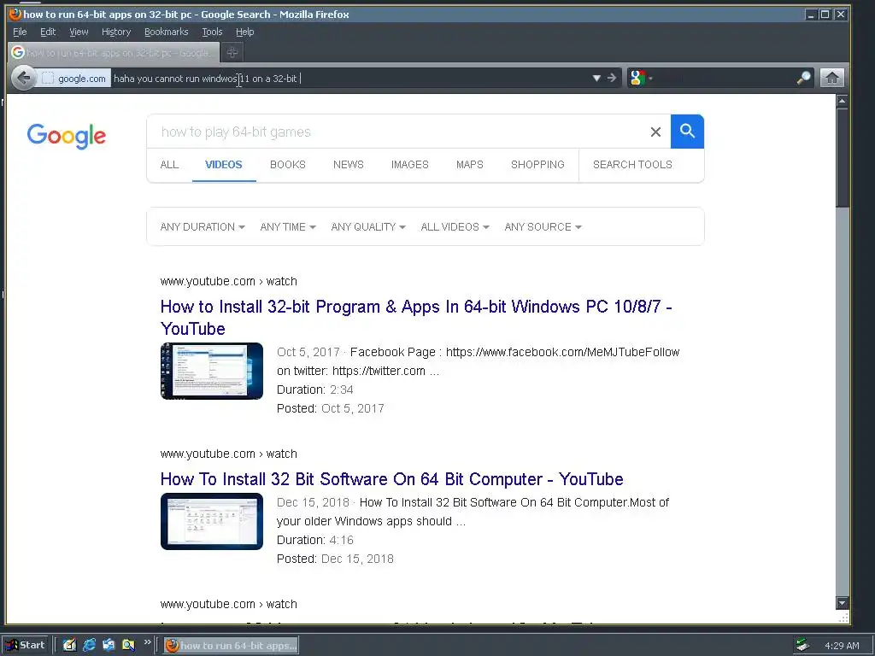Open the File menu
Viewport: 875px width, 656px height.
[x=21, y=32]
